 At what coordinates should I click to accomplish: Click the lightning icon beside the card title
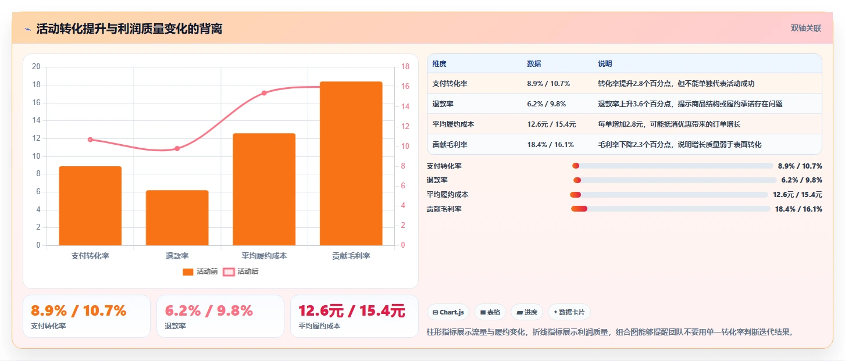(x=28, y=29)
